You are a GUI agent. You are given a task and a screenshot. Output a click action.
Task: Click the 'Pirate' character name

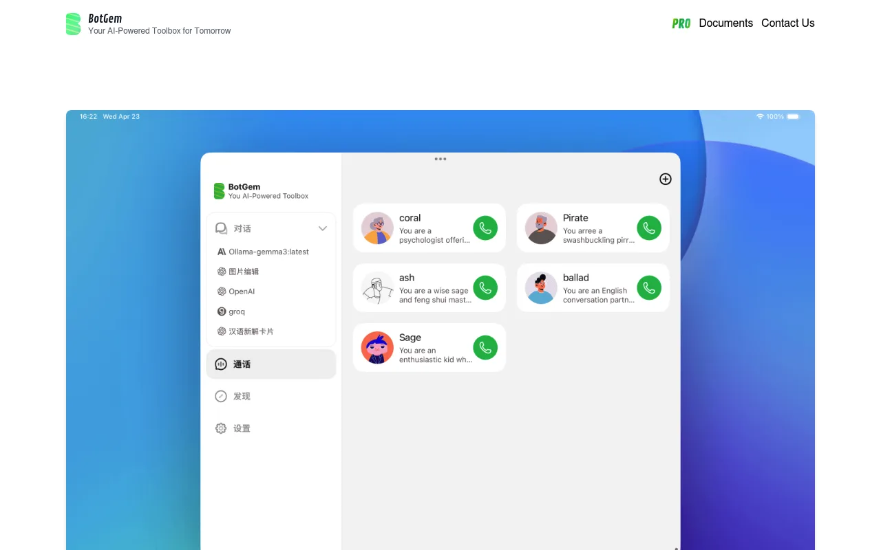[x=575, y=218]
